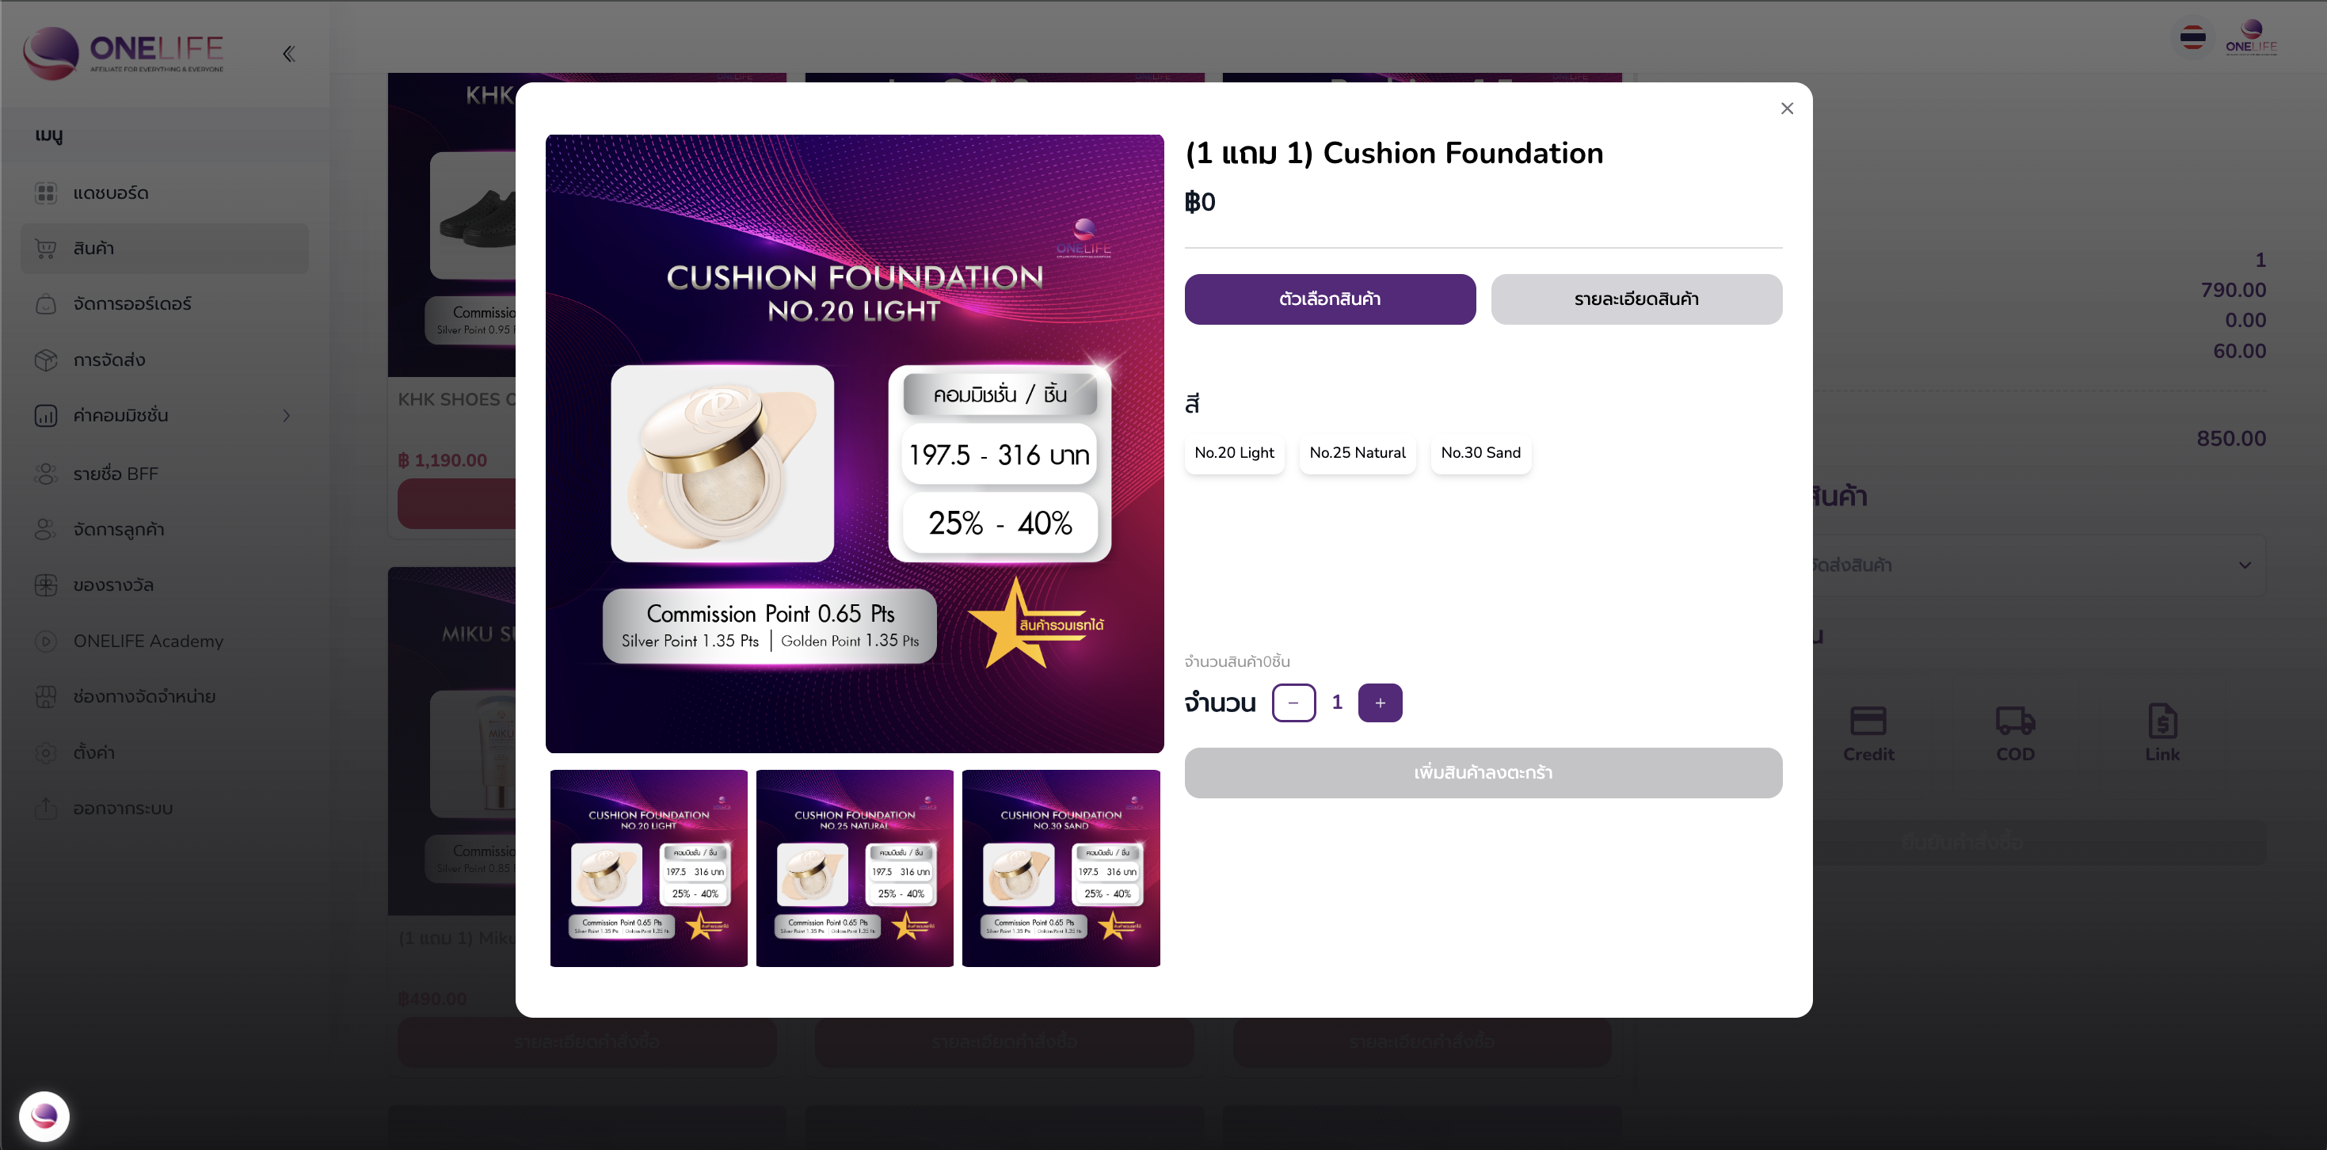Screen dimensions: 2327x1150
Task: Select the No.30 Sand color option
Action: coord(1480,452)
